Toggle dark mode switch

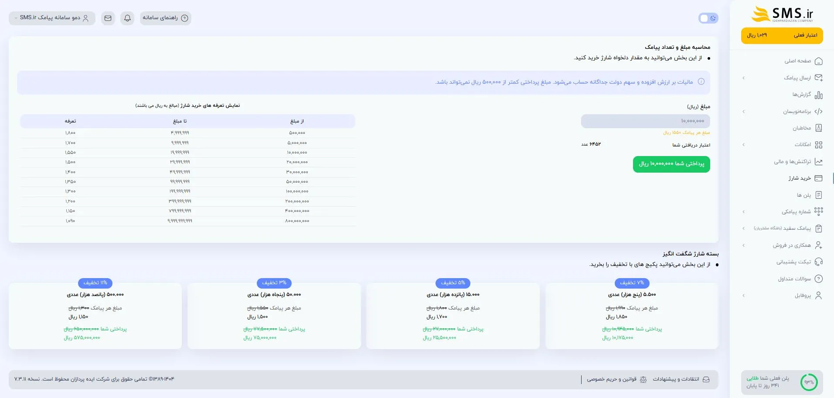click(x=708, y=18)
